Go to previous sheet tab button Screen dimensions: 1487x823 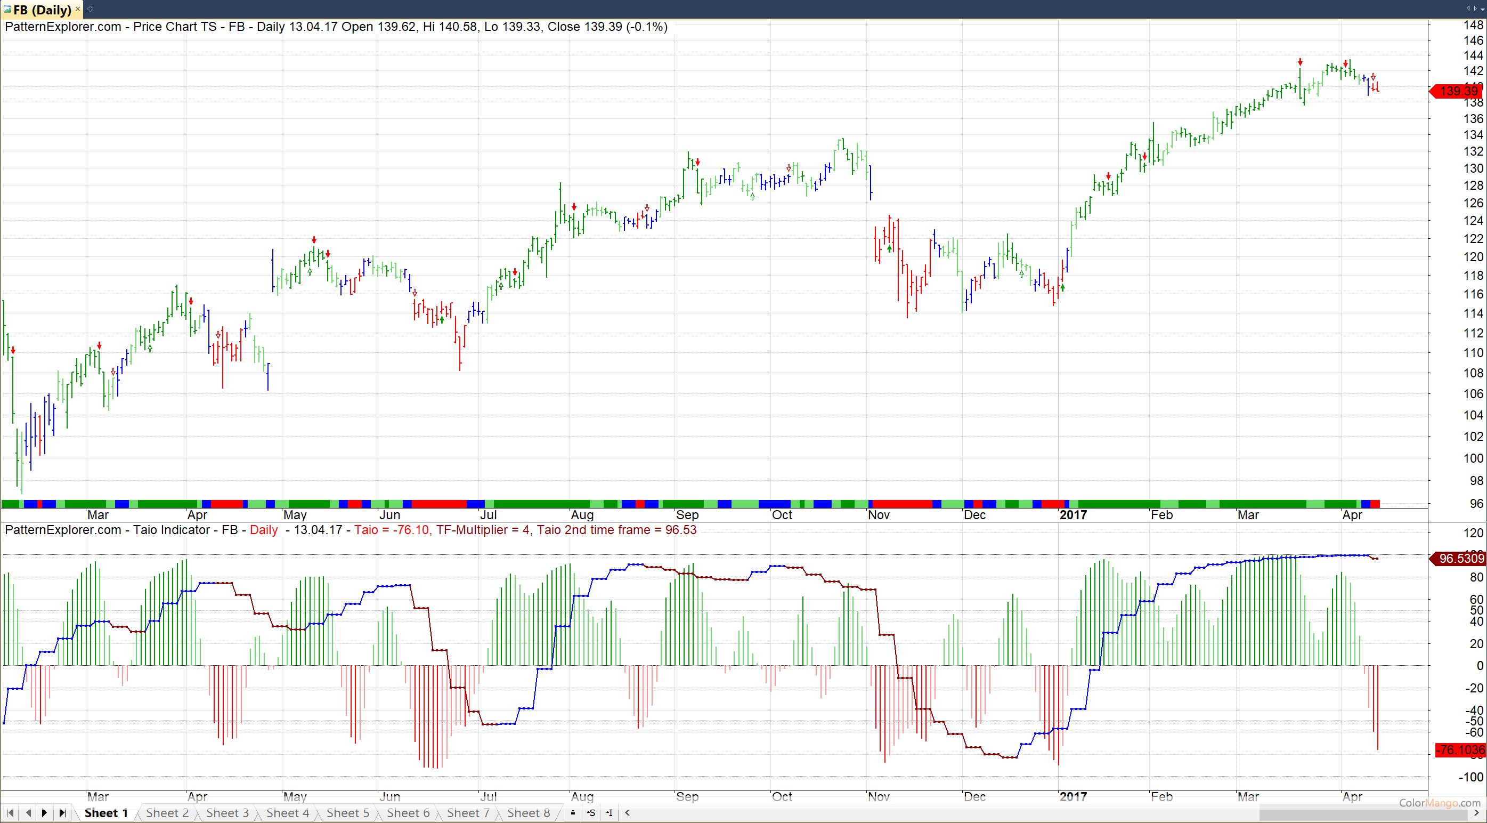28,813
